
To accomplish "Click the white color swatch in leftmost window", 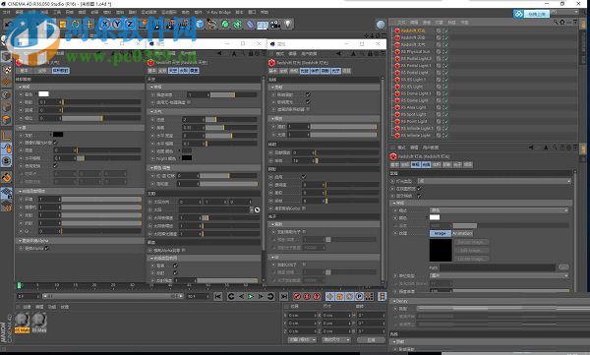I will 43,94.
